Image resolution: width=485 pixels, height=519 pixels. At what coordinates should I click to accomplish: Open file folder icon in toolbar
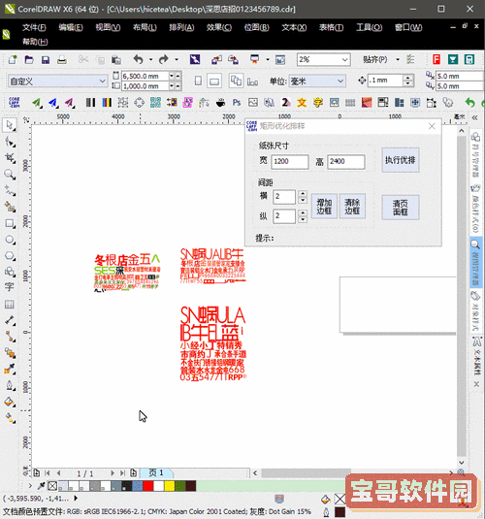29,59
